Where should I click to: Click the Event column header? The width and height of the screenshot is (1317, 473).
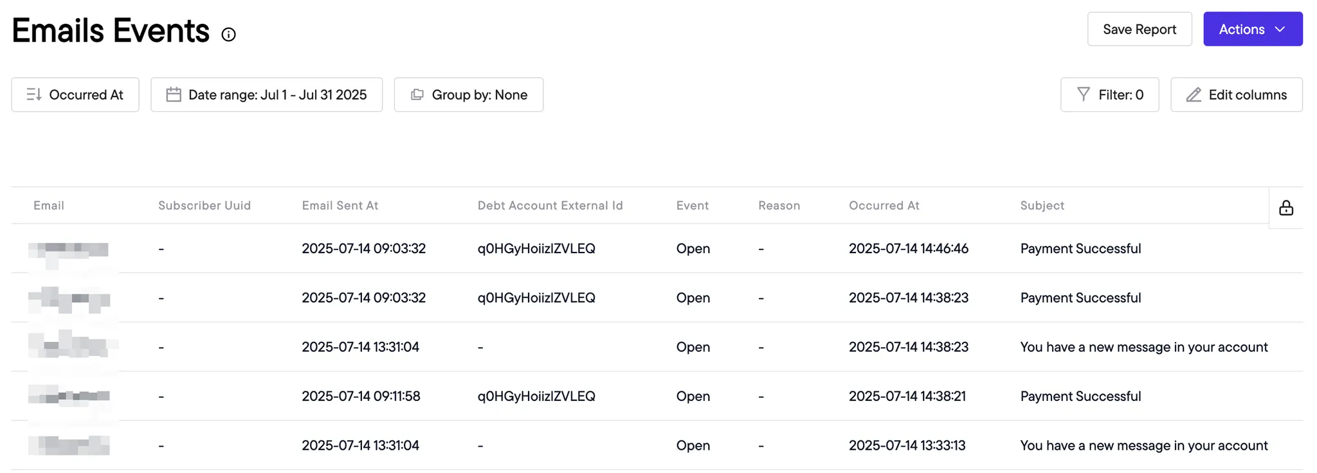click(x=692, y=206)
